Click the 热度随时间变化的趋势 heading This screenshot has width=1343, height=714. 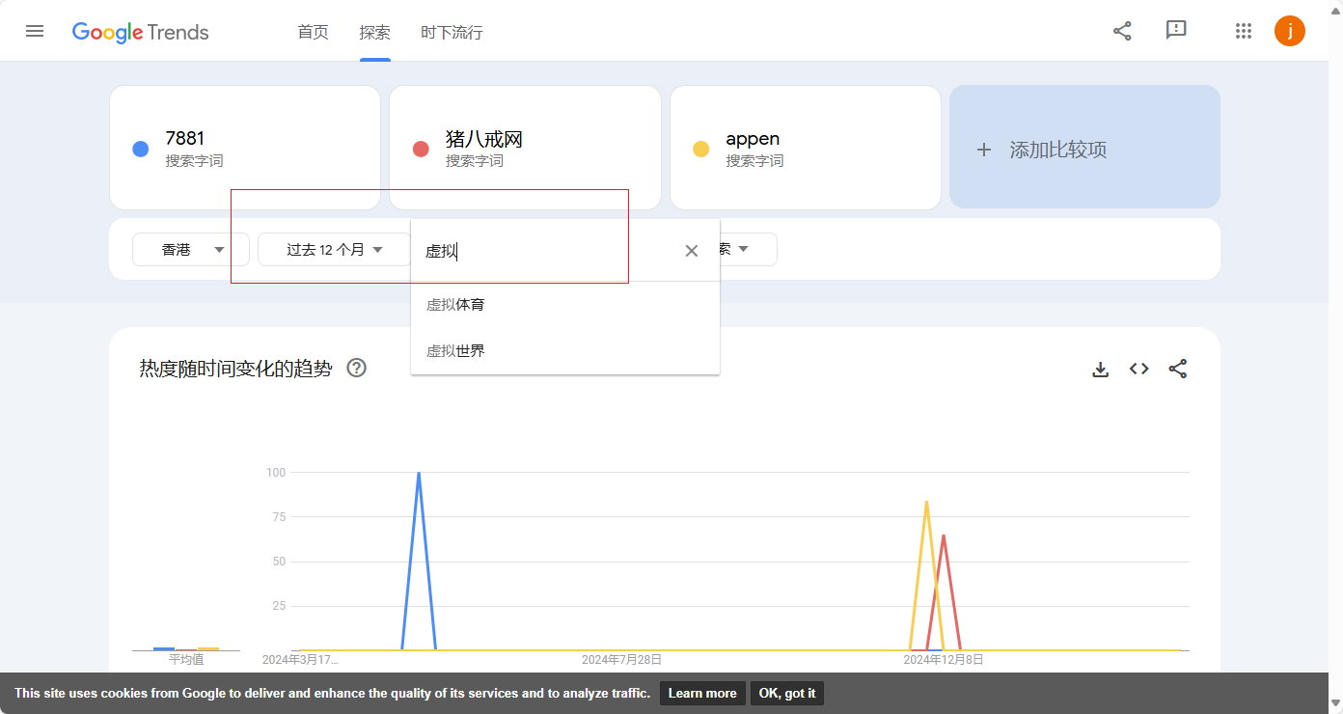pyautogui.click(x=235, y=369)
